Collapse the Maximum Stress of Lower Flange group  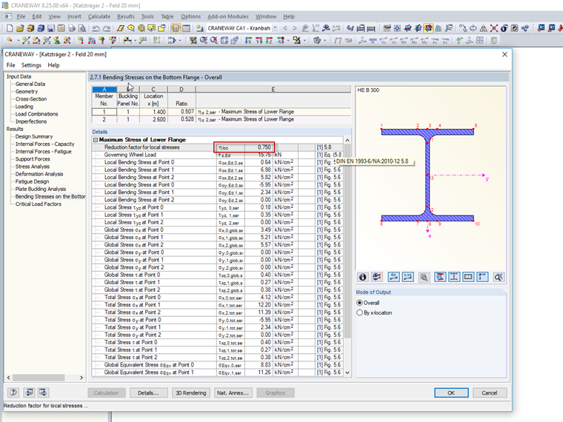click(x=96, y=140)
